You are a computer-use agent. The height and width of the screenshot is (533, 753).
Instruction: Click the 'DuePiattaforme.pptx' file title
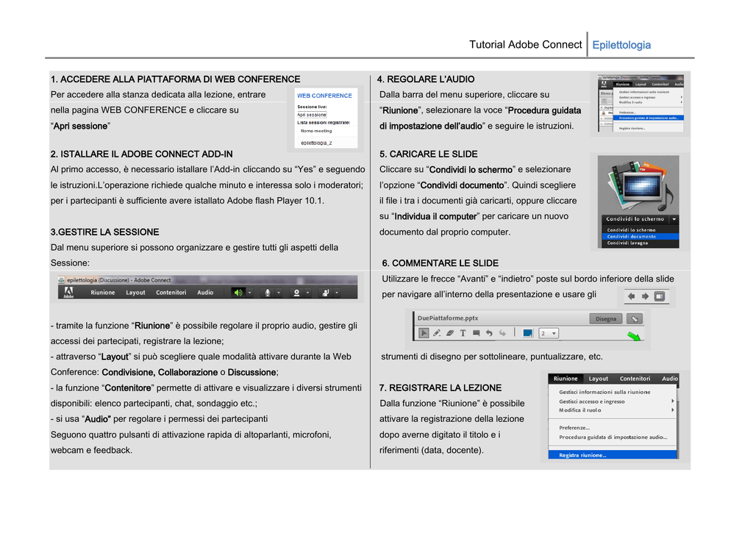click(448, 318)
